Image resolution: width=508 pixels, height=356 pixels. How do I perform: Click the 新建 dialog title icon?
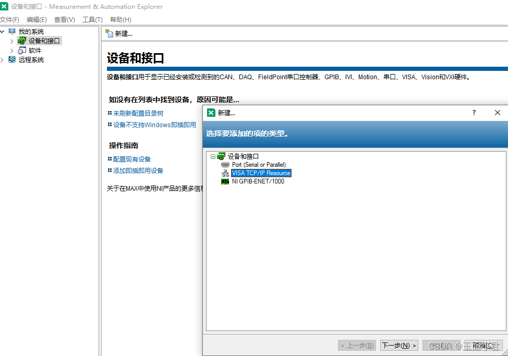pos(211,113)
